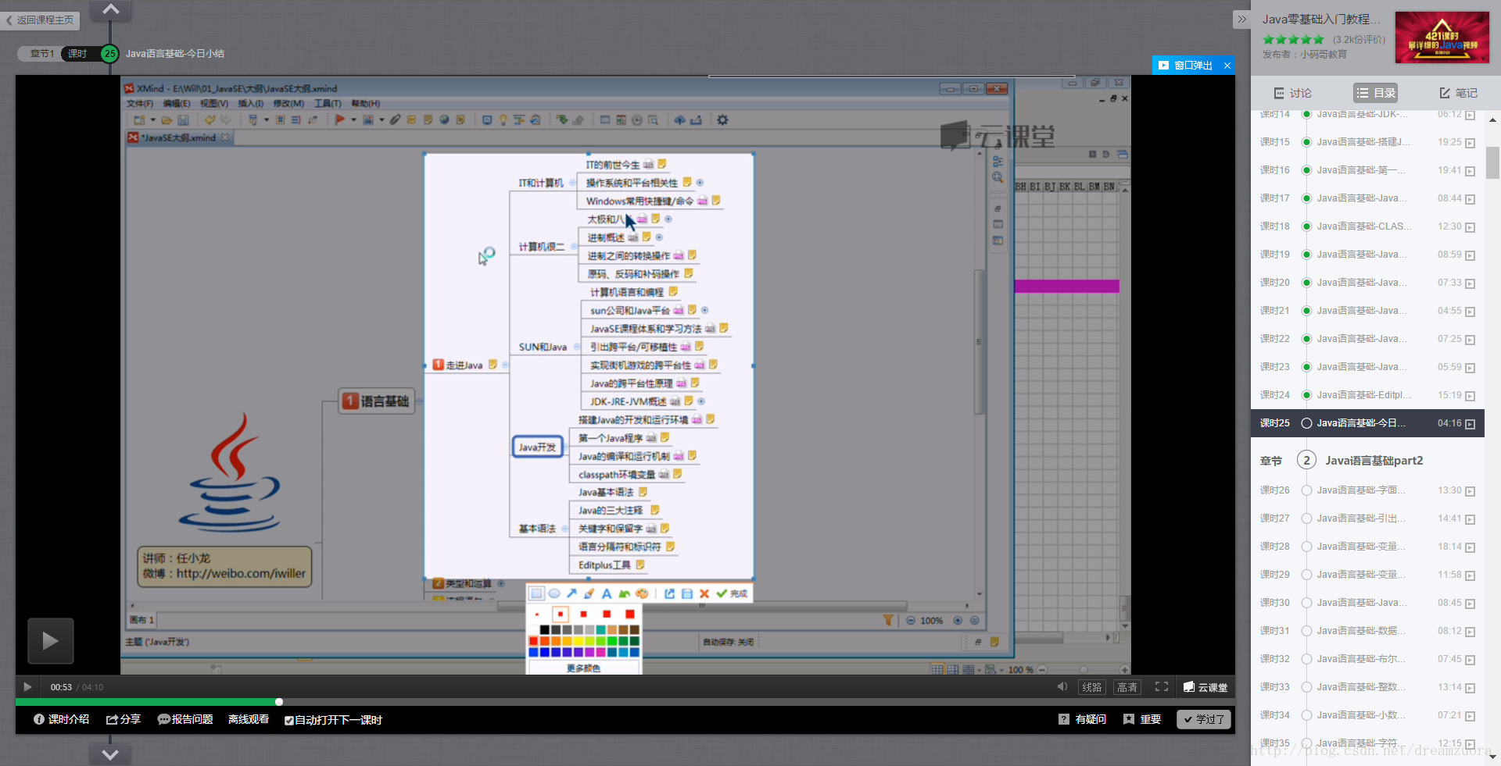Select the status circle for 课时17
This screenshot has height=766, width=1501.
(1306, 198)
